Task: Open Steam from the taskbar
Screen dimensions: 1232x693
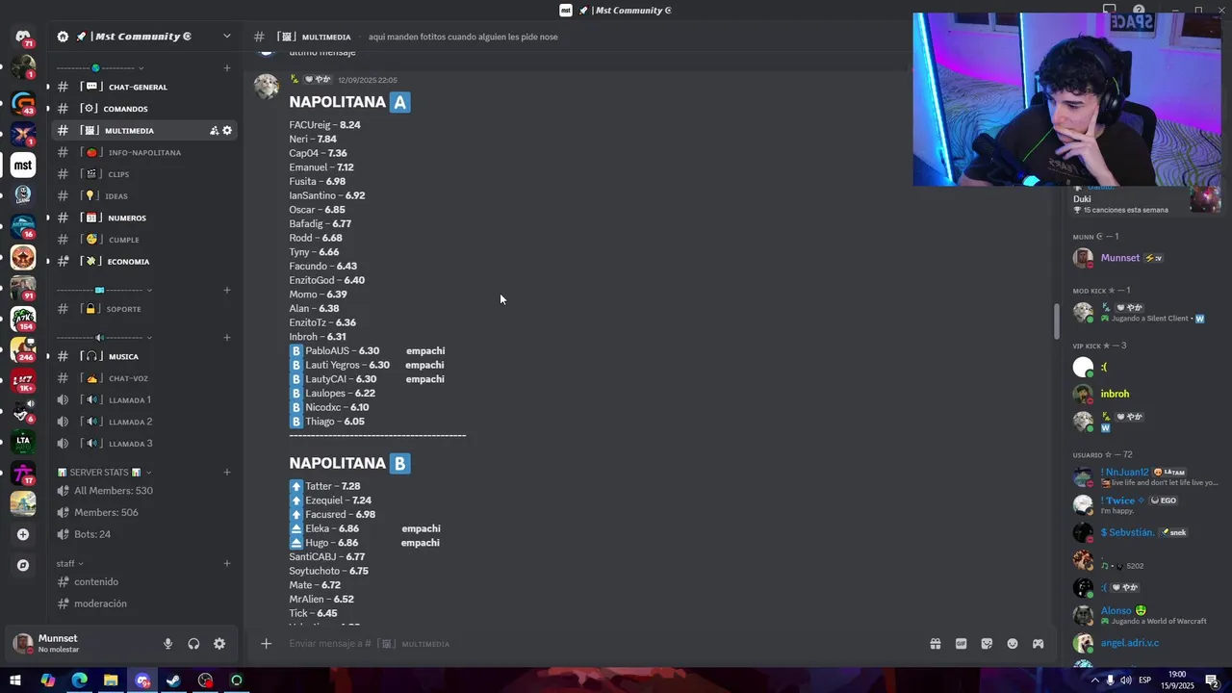Action: tap(173, 680)
